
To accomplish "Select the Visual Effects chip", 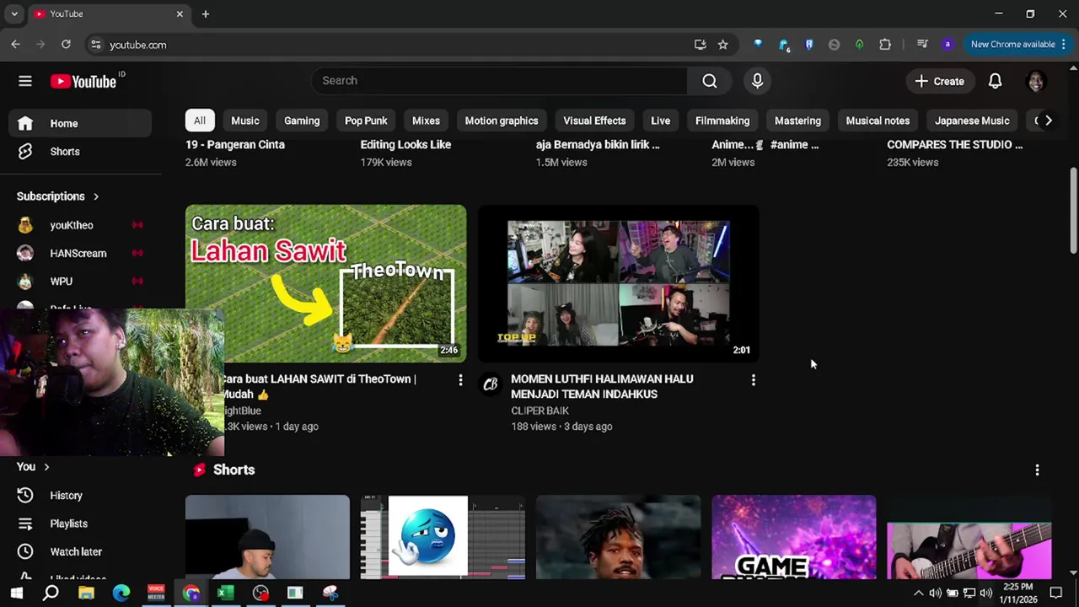I will (x=594, y=121).
